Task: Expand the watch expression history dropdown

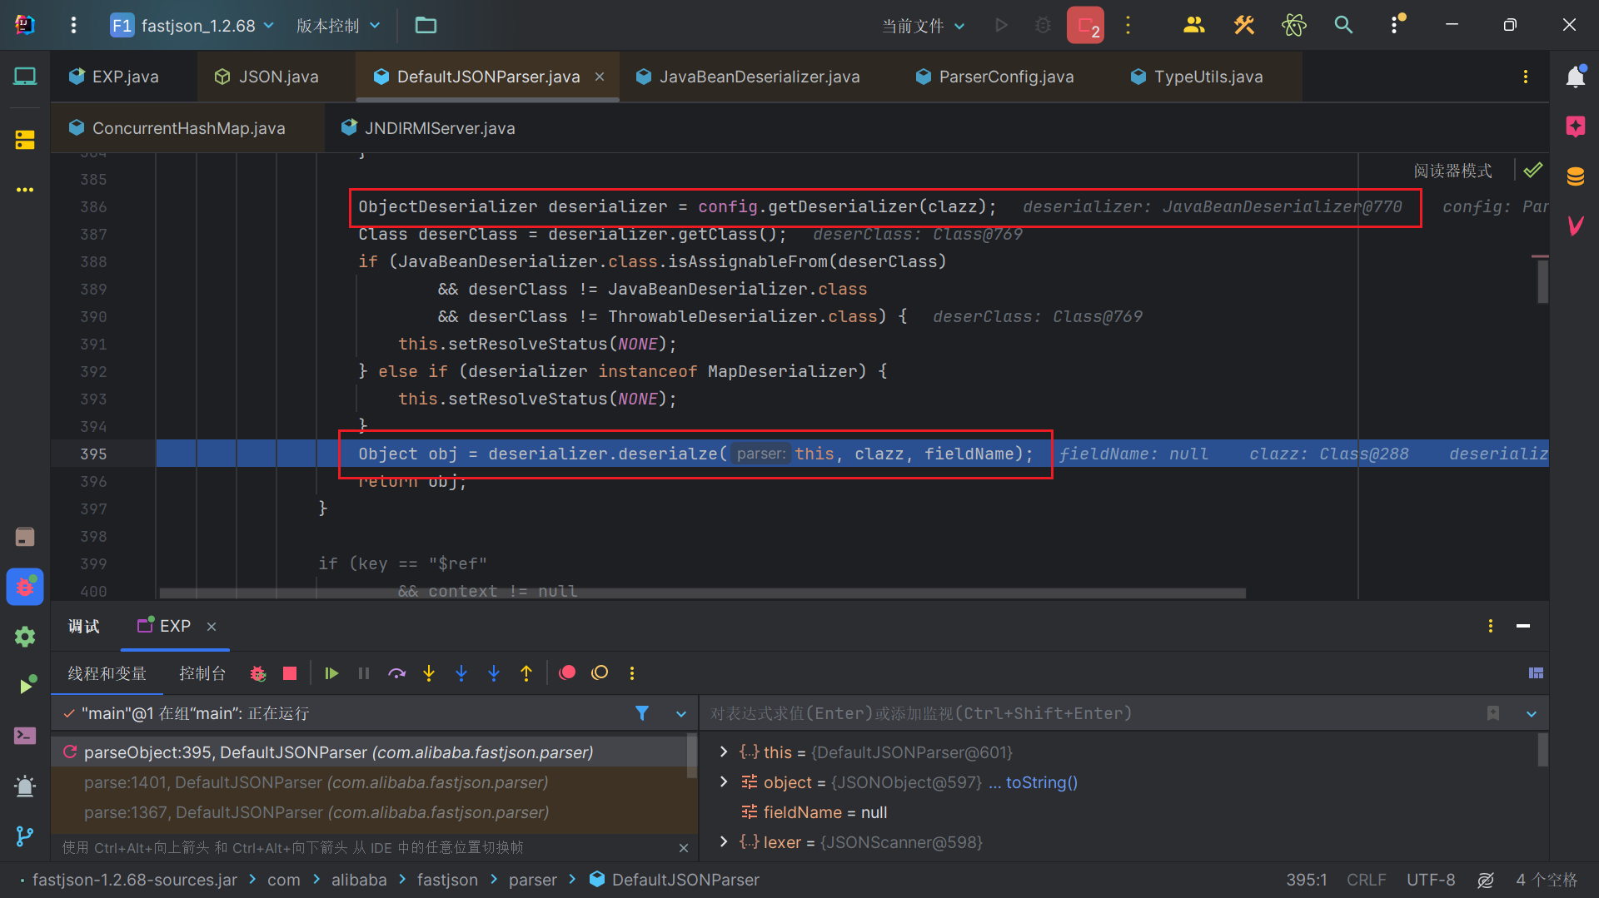Action: (x=1532, y=714)
